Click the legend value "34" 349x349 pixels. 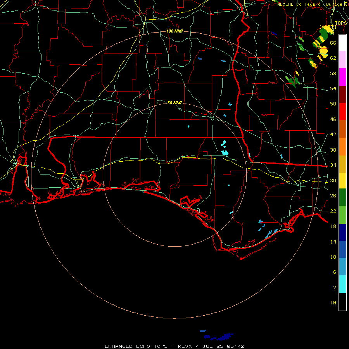click(333, 165)
